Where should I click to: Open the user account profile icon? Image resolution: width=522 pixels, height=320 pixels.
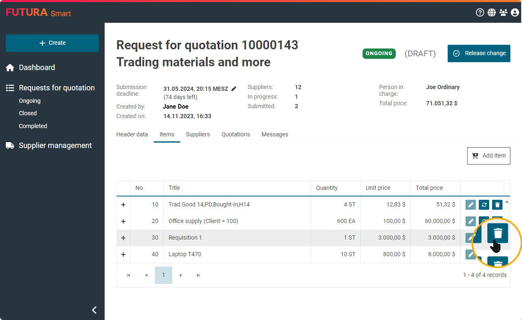tap(515, 12)
